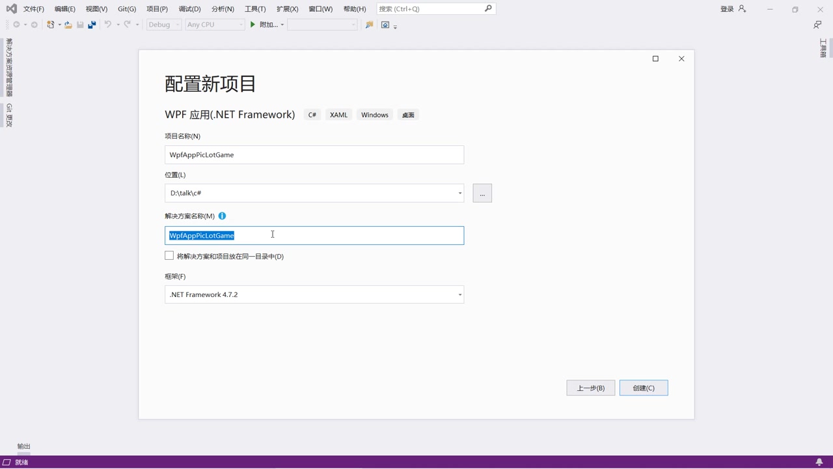
Task: Click the green start attach play icon
Action: [x=253, y=25]
